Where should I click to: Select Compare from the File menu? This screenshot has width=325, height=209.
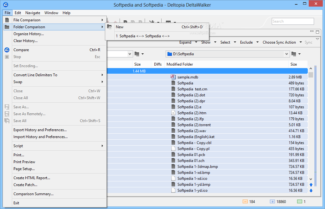(x=55, y=50)
